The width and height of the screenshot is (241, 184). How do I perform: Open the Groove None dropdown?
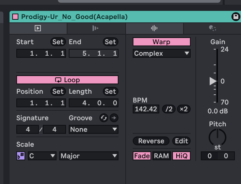94,129
